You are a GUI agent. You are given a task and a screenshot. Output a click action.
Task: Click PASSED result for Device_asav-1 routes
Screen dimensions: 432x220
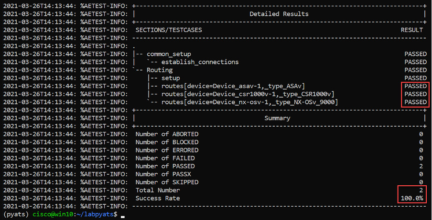(415, 86)
